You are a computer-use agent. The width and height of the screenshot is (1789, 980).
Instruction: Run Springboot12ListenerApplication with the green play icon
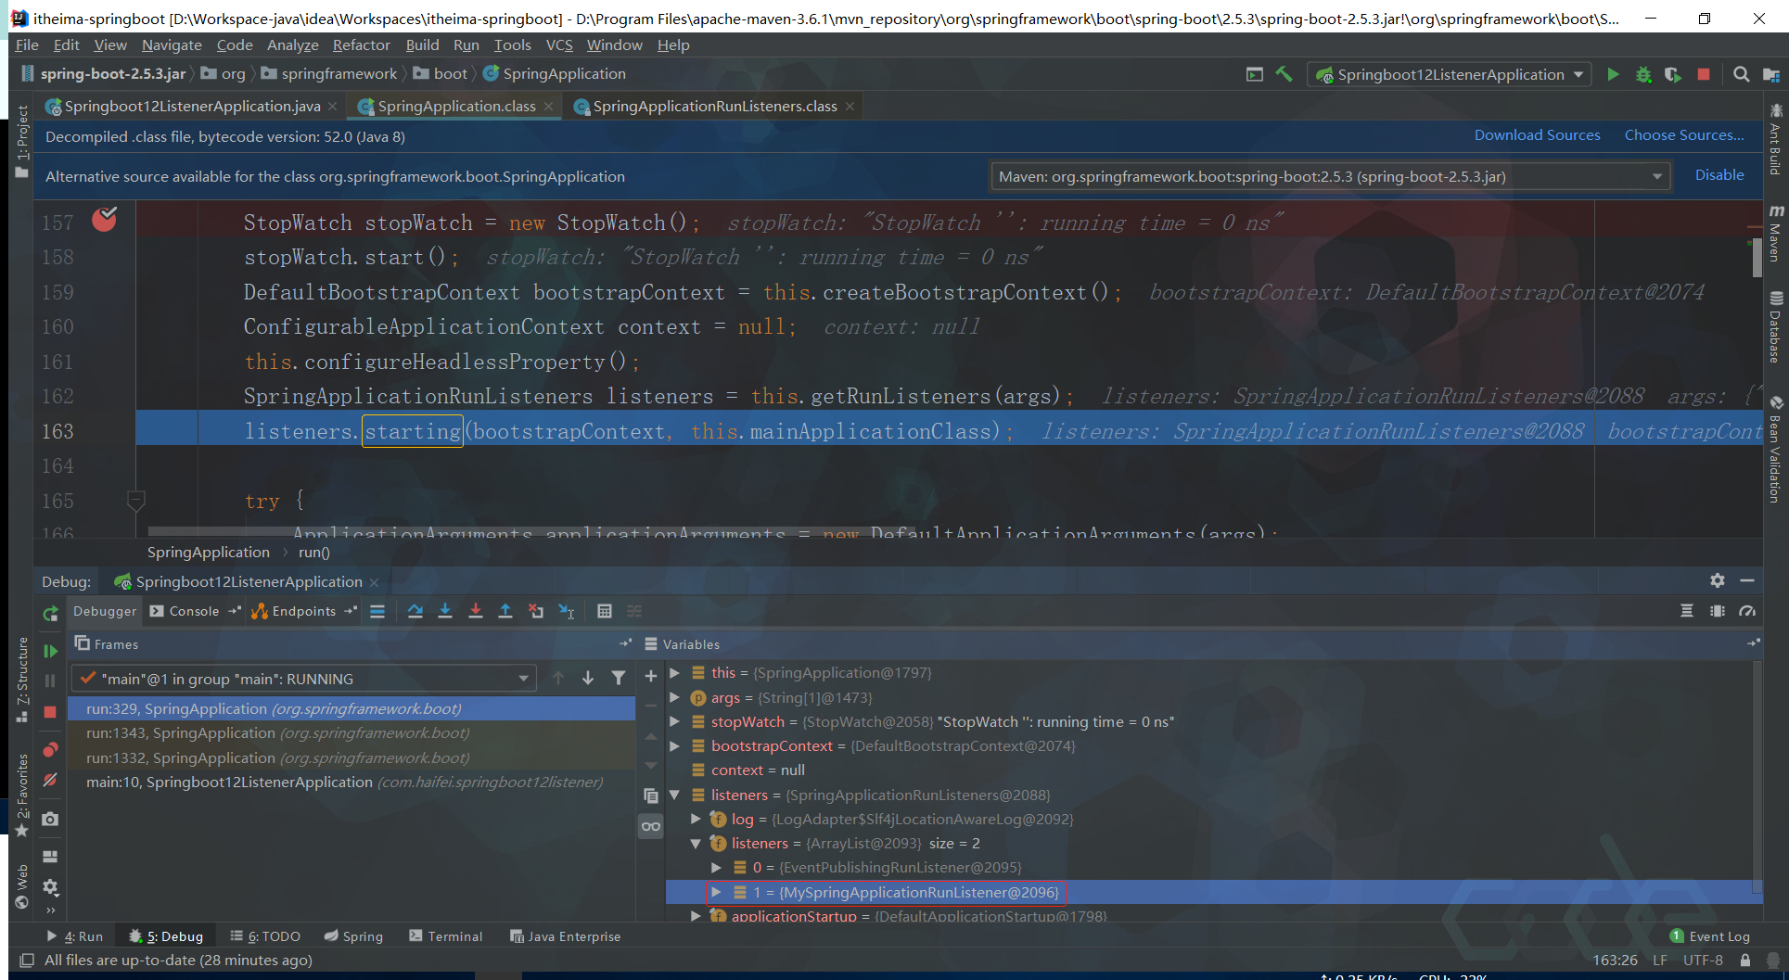tap(1613, 74)
